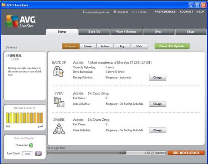
Task: Close the AVG LiveKive window
Action: tap(203, 5)
